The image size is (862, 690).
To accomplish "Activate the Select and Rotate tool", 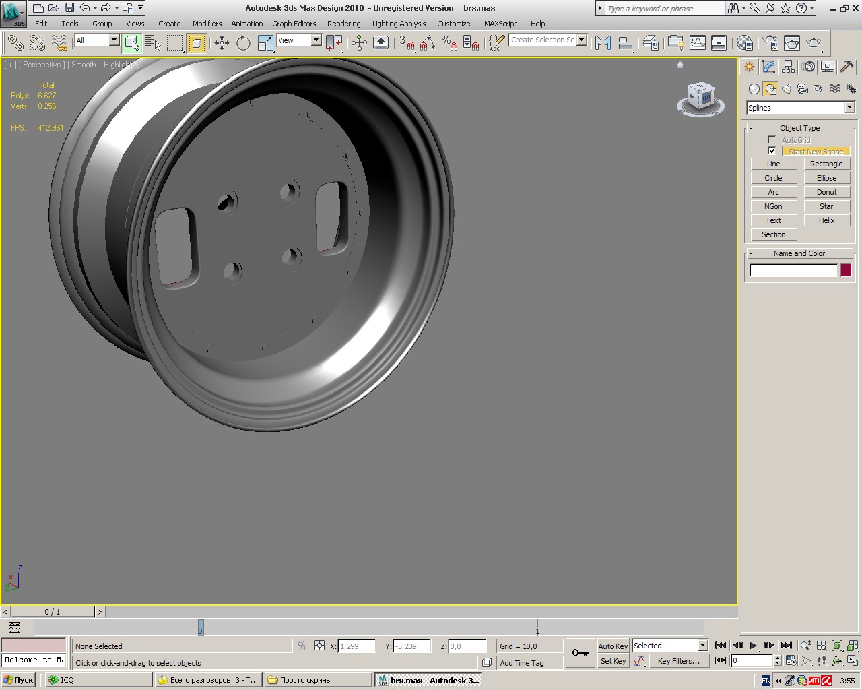I will 243,43.
